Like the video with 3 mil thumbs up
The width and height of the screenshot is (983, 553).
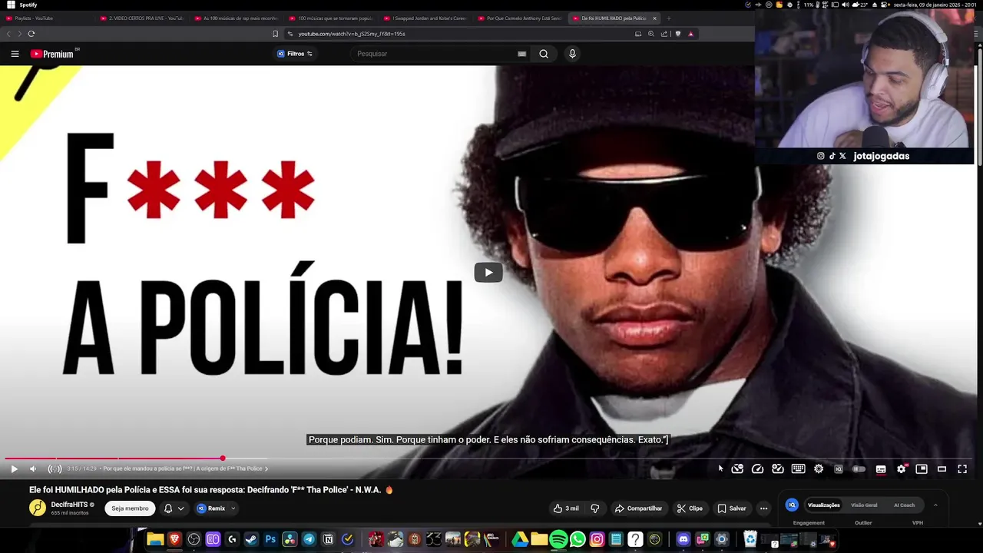(x=566, y=508)
